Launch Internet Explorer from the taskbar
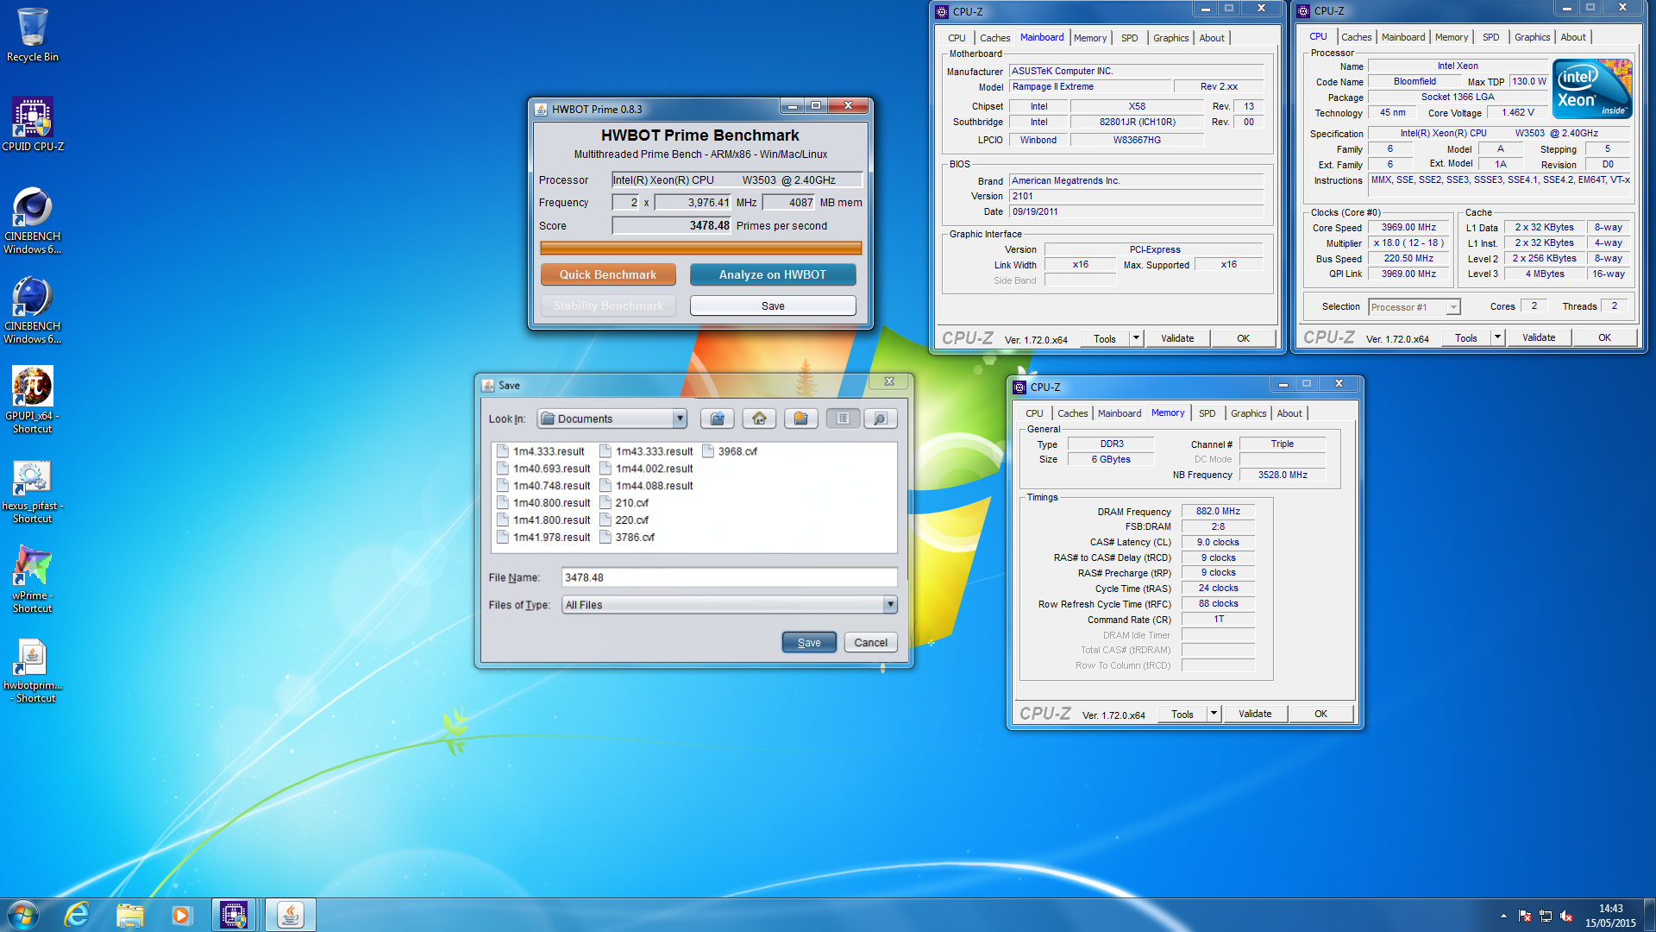 point(77,915)
